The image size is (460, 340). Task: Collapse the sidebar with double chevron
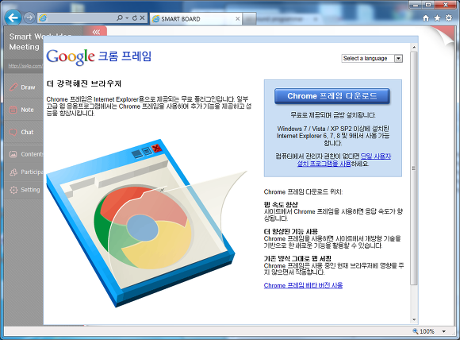point(96,32)
